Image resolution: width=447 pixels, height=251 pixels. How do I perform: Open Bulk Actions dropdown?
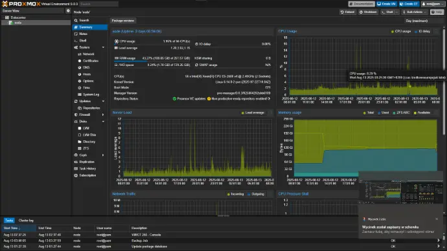pos(415,12)
